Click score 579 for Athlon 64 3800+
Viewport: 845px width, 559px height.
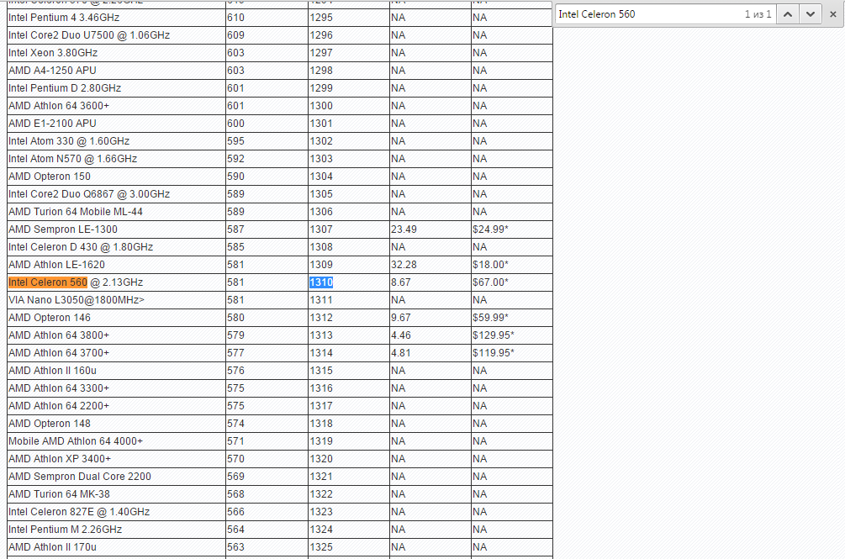click(x=235, y=335)
